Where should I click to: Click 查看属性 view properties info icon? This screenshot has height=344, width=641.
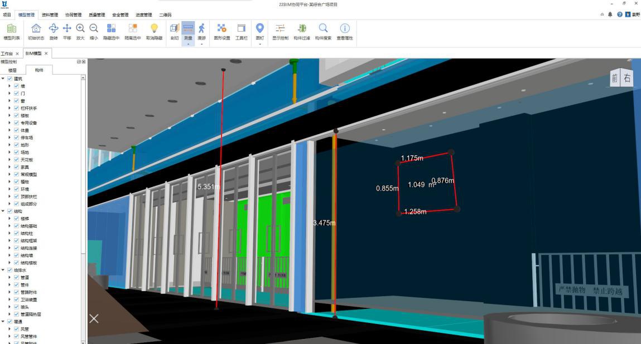(345, 32)
